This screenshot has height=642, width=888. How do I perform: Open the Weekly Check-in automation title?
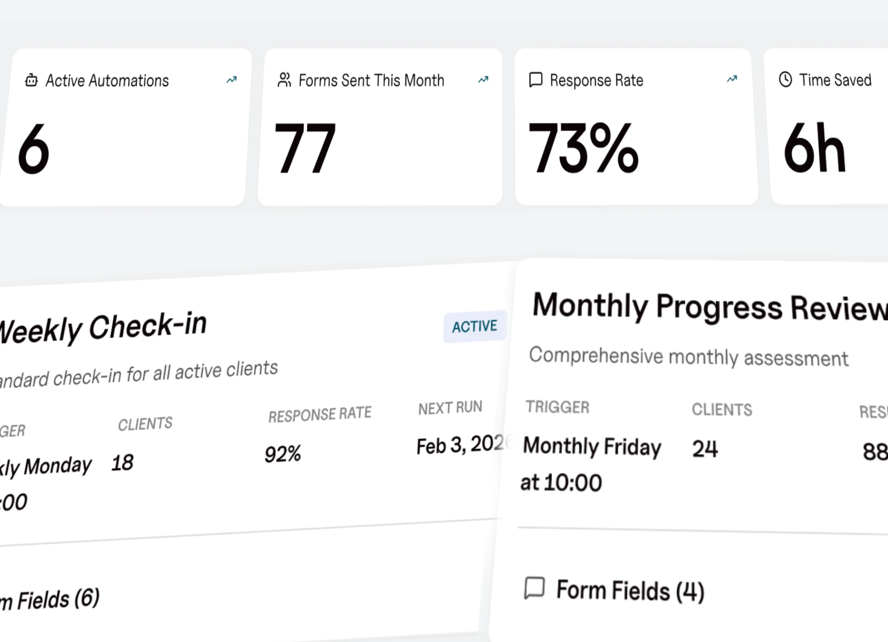coord(102,328)
